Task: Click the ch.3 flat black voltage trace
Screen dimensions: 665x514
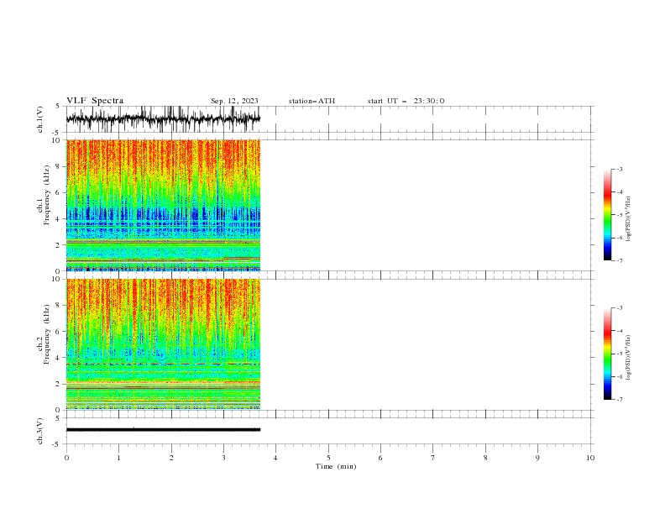Action: pyautogui.click(x=163, y=430)
